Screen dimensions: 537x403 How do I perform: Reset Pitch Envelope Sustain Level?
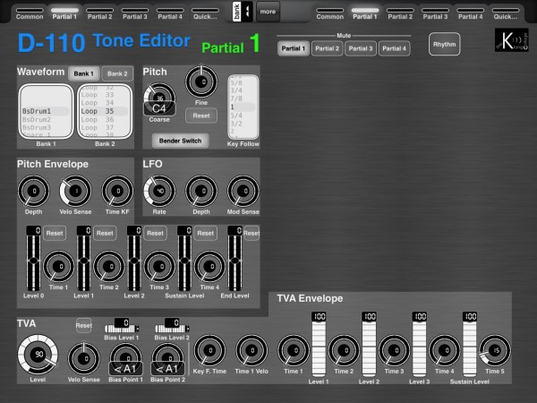point(206,233)
